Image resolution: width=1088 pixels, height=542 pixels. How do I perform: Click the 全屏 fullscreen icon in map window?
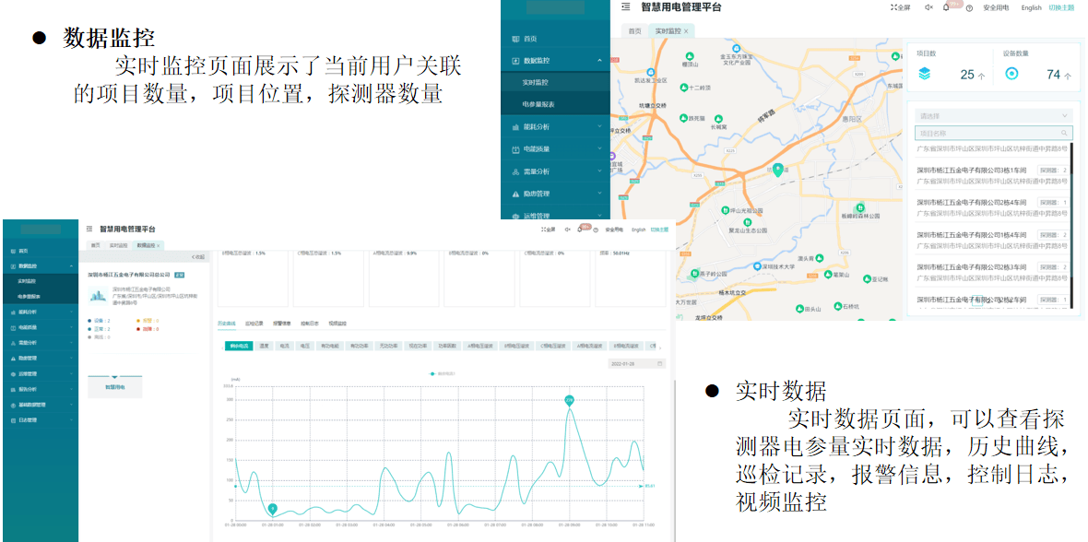(893, 7)
